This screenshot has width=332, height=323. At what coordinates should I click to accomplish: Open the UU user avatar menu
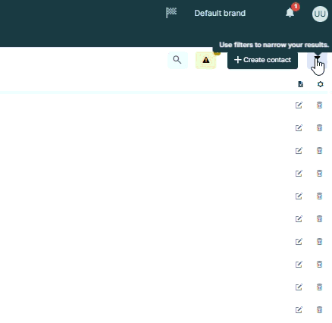click(x=320, y=14)
